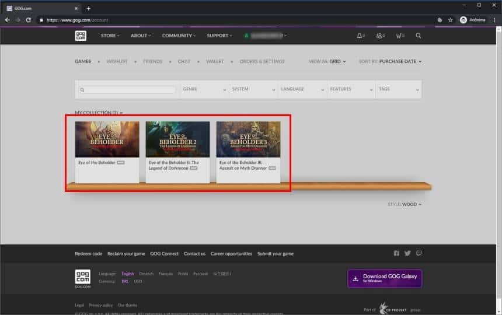The height and width of the screenshot is (315, 502).
Task: Click the browser profile avatar
Action: point(463,20)
